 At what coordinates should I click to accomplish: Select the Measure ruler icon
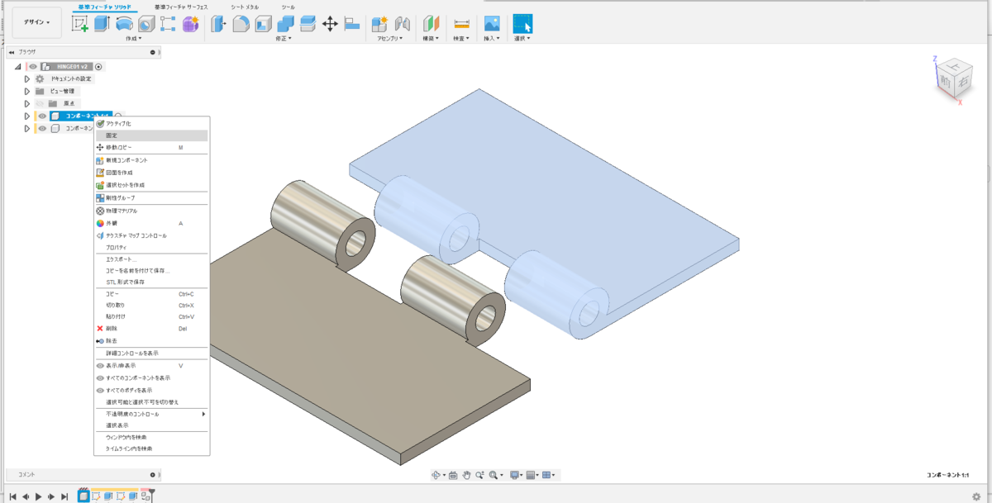461,24
